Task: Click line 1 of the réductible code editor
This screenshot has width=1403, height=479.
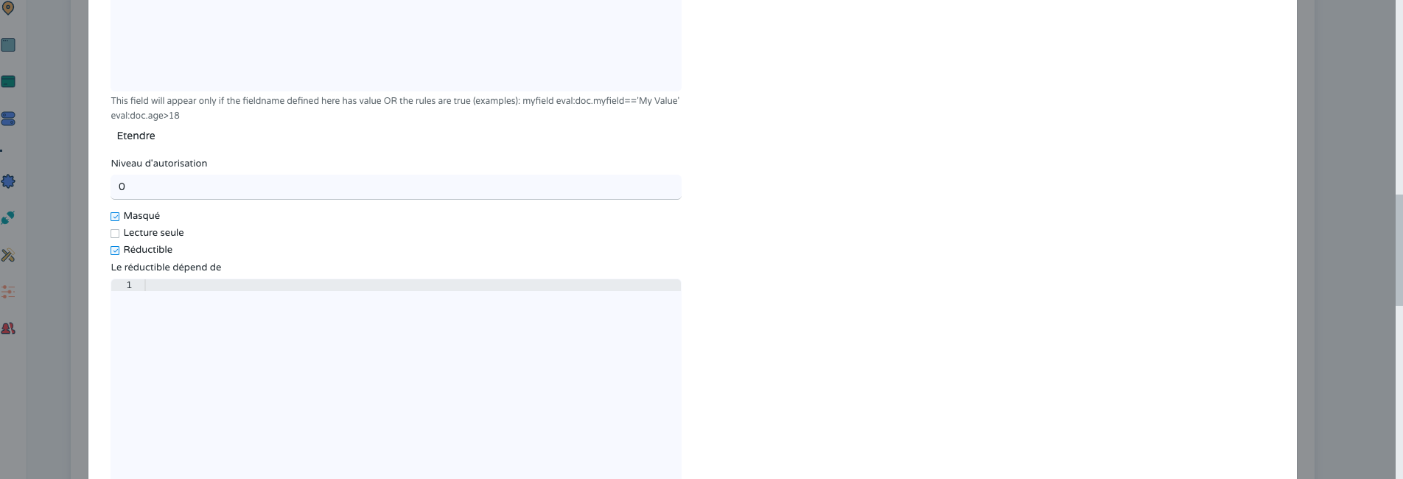Action: coord(413,285)
